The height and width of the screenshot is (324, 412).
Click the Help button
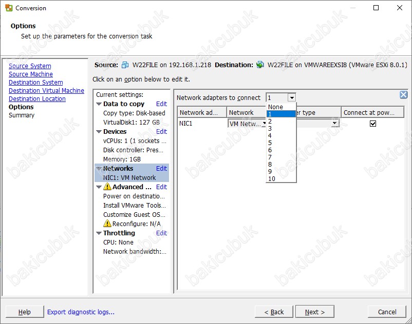tap(25, 312)
